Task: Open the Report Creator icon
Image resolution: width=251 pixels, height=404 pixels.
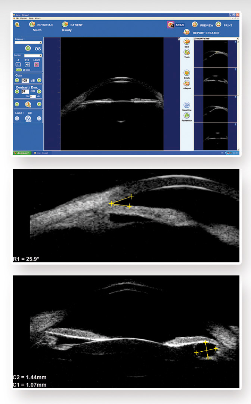Action: pyautogui.click(x=187, y=33)
